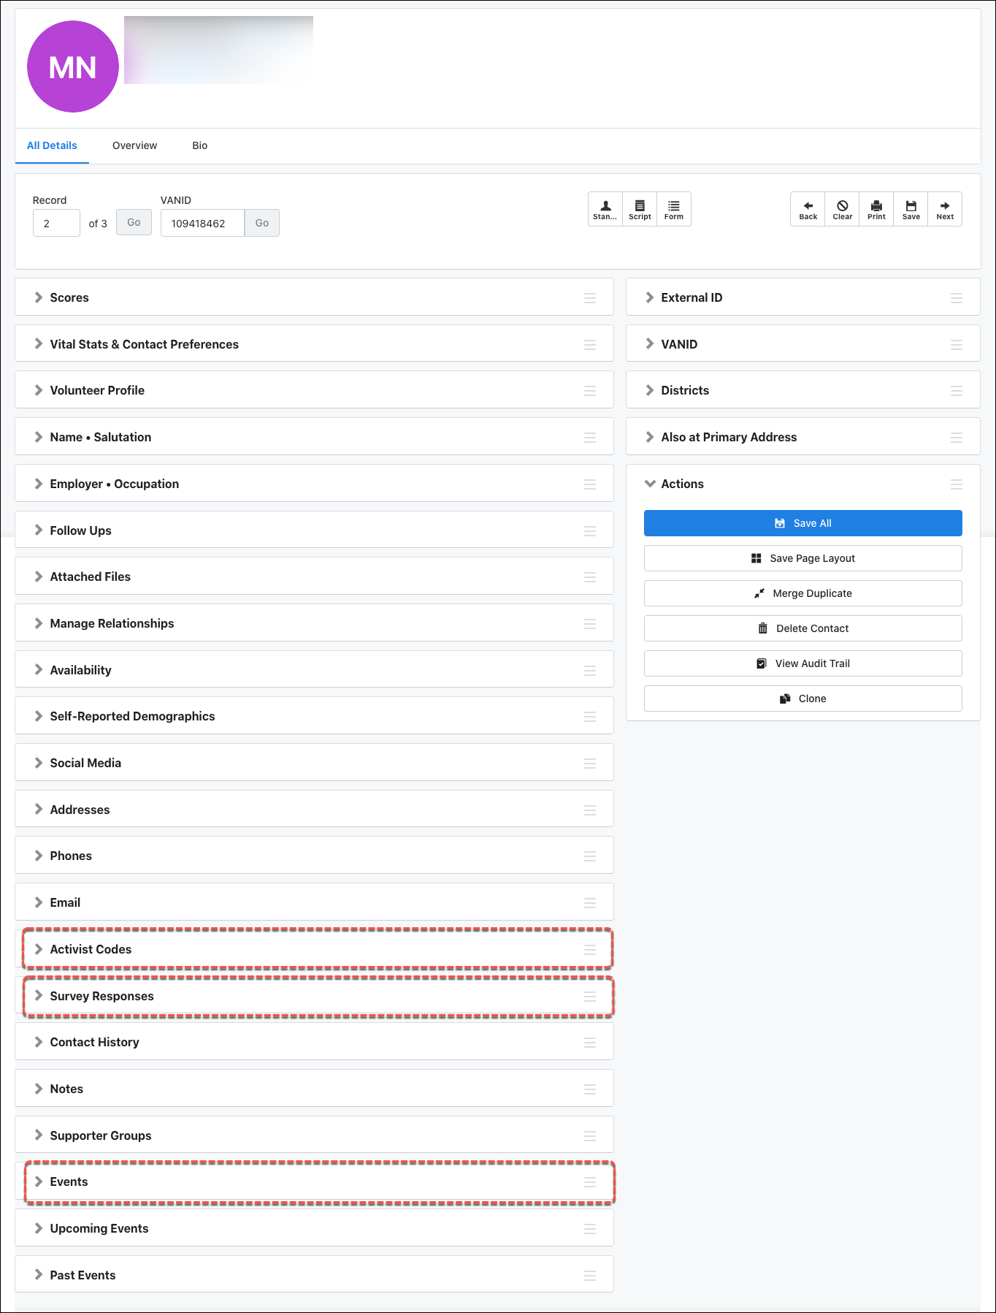This screenshot has height=1313, width=996.
Task: Expand the Activist Codes section
Action: click(x=39, y=949)
